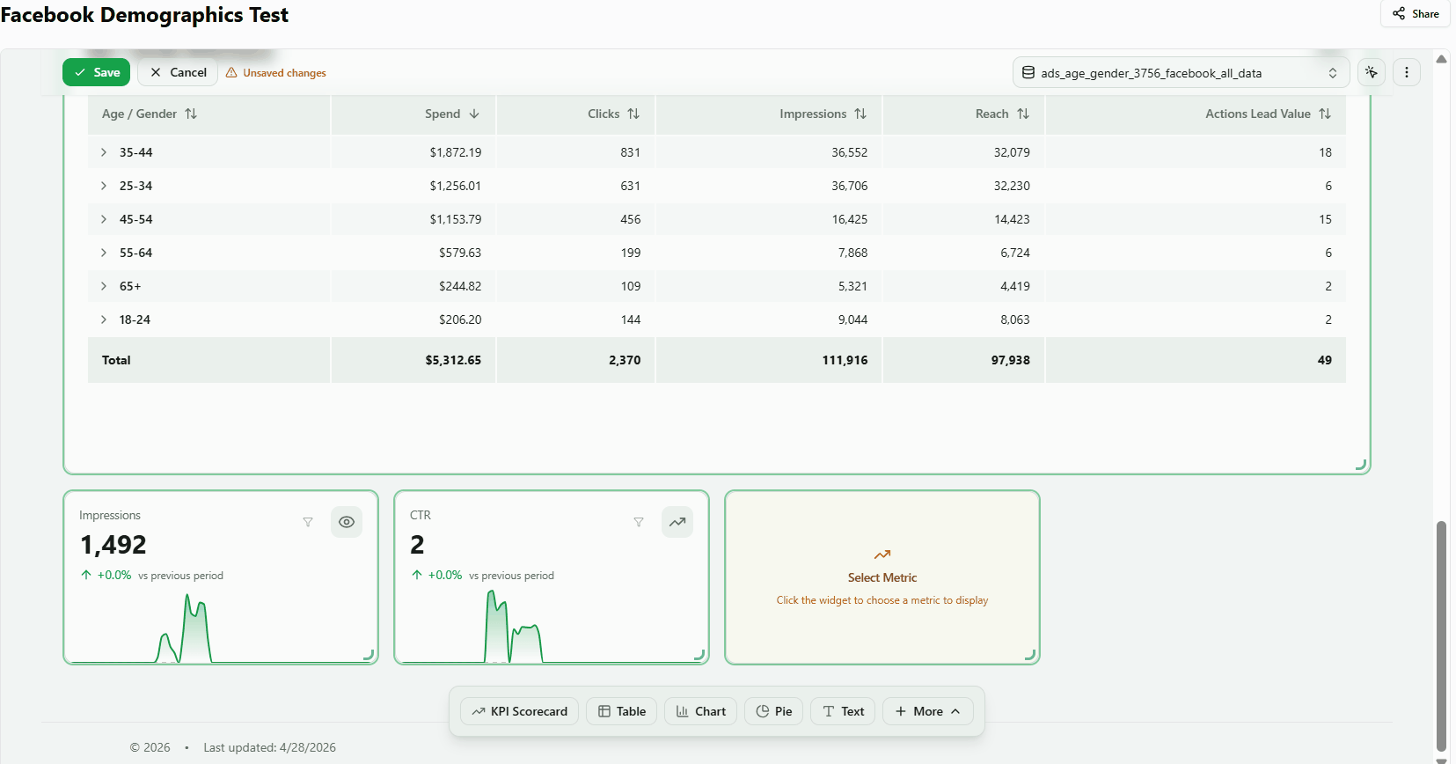
Task: Sort by Actions Lead Value column
Action: point(1325,114)
